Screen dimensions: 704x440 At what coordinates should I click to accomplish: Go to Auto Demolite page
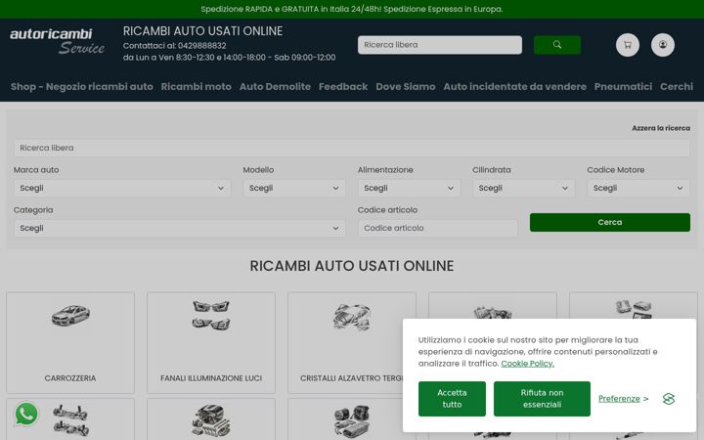(x=275, y=87)
